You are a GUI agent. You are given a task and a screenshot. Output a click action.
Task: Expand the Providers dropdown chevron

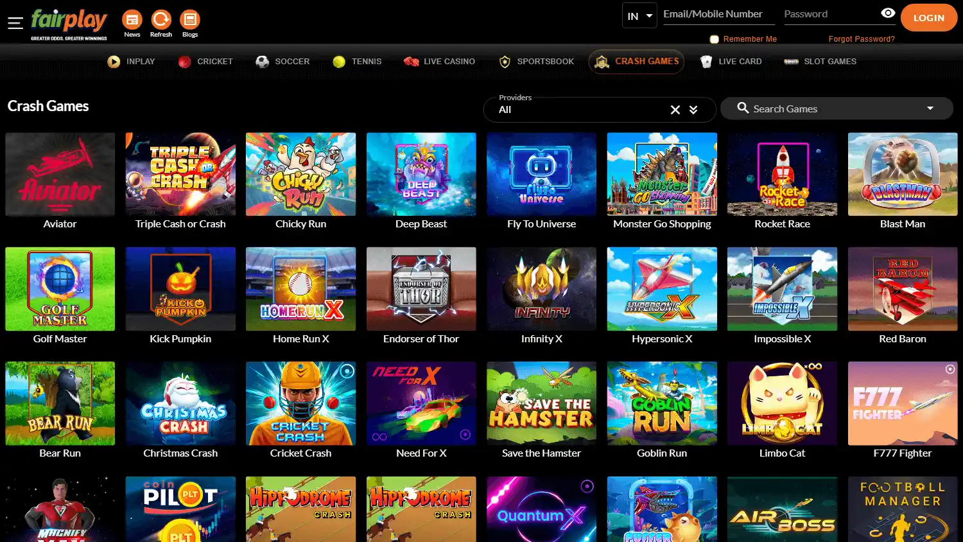pos(693,110)
